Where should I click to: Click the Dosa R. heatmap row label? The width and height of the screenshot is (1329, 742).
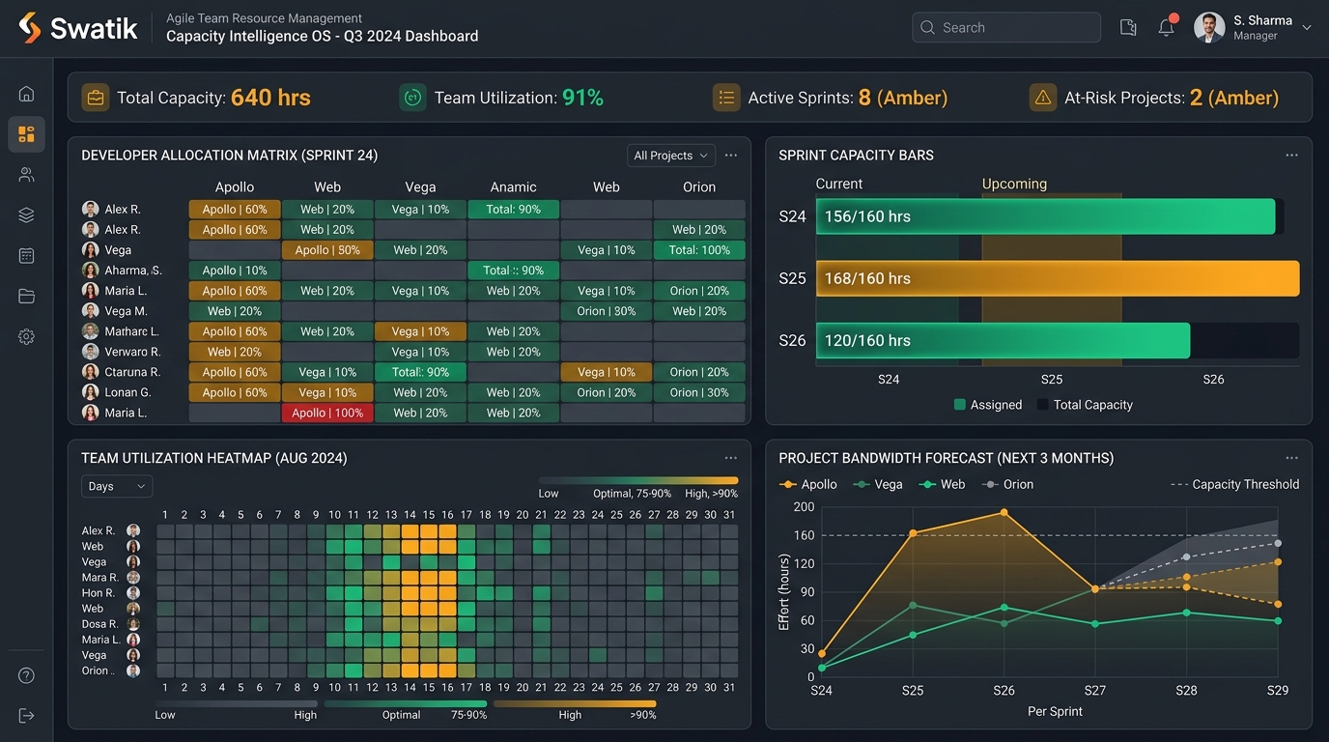point(99,624)
